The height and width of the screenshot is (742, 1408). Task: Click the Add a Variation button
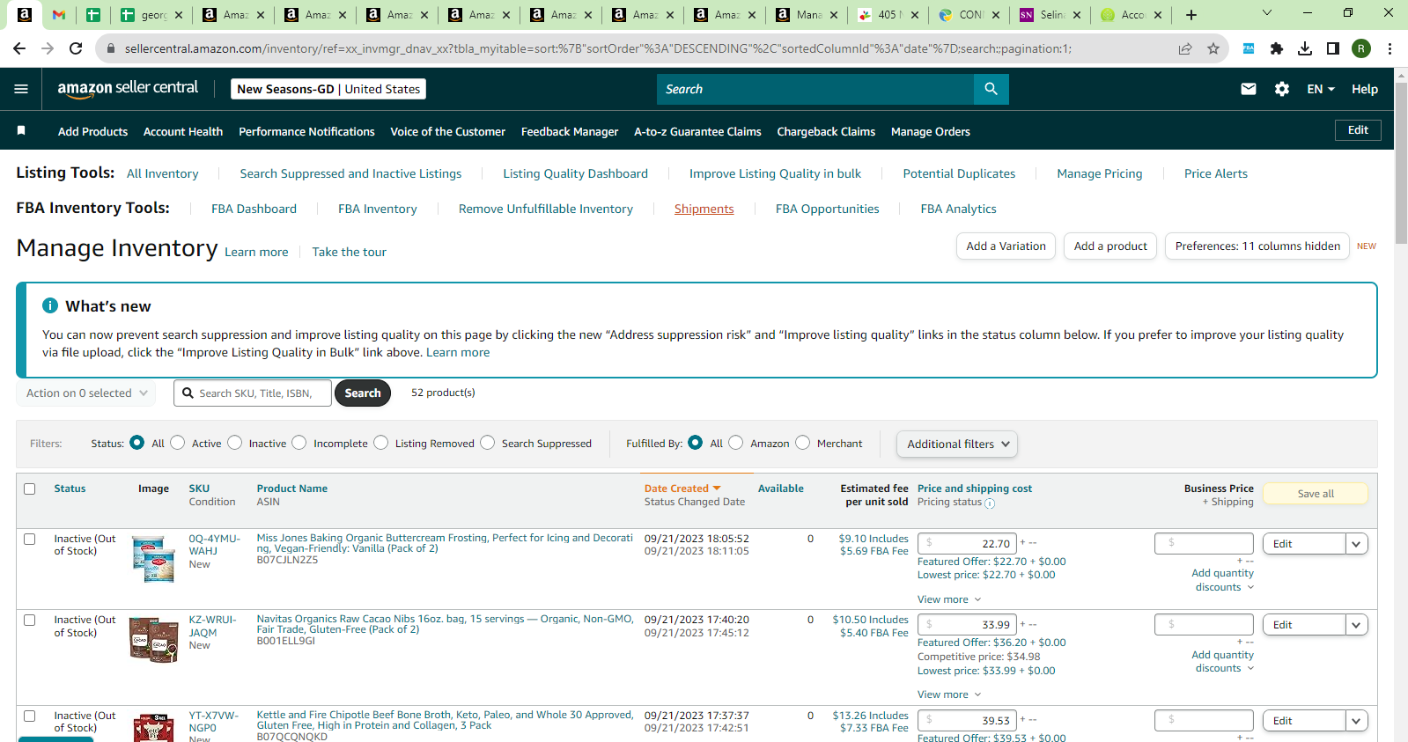(x=1006, y=246)
